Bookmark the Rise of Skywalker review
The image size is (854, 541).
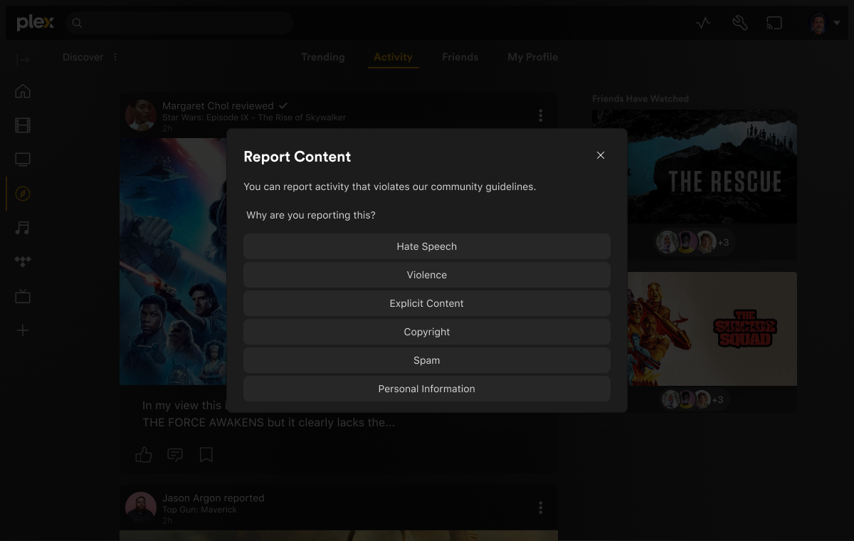(x=206, y=454)
